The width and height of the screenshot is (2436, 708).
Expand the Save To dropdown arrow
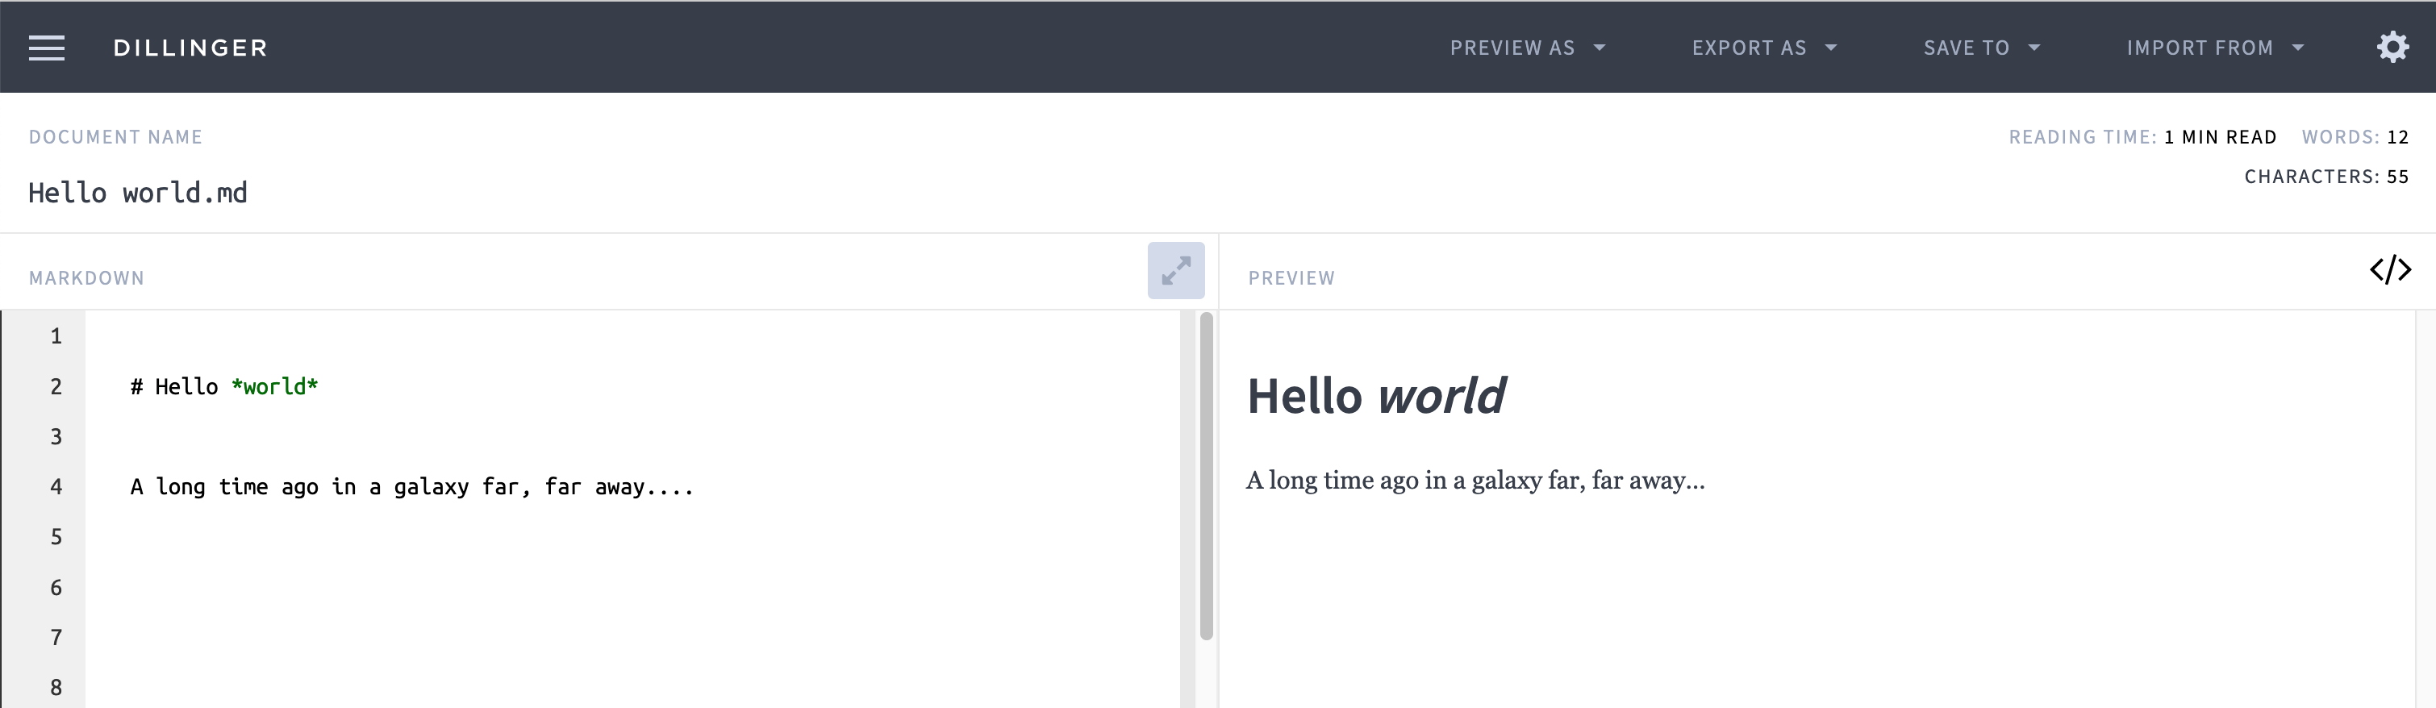2034,48
